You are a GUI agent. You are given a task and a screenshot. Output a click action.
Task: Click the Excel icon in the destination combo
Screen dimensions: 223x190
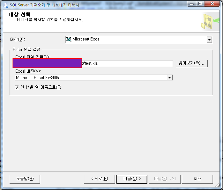click(69, 39)
